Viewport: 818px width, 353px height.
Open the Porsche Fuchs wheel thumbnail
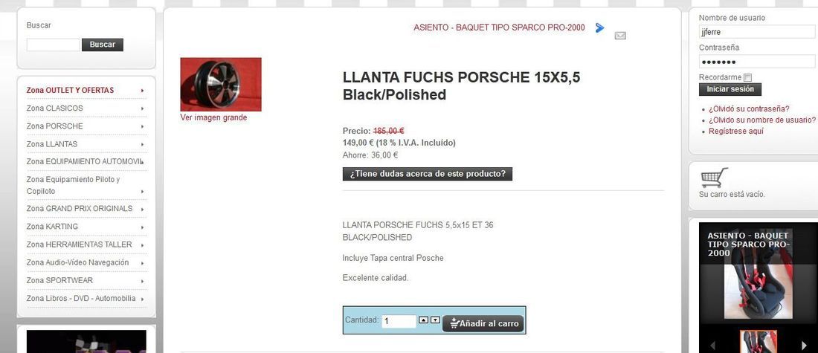221,85
